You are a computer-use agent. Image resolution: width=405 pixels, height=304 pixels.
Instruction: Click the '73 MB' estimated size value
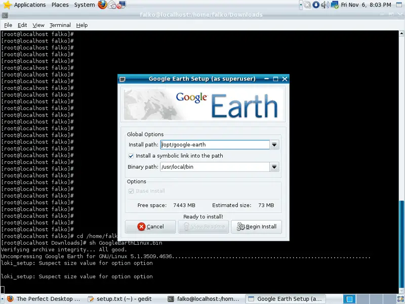click(266, 205)
